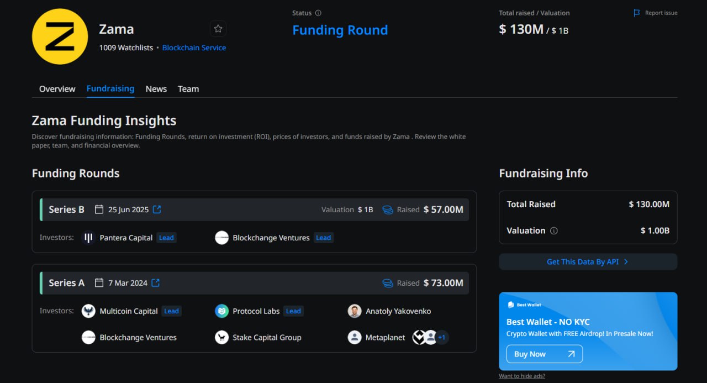The width and height of the screenshot is (707, 383).
Task: Click Lead badge next to Protocol Labs
Action: tap(293, 311)
